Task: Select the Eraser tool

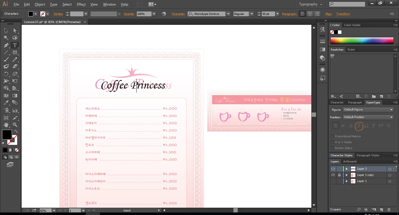Action: (15, 67)
